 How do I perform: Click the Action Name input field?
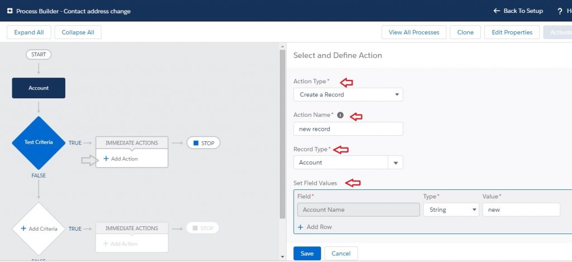348,128
